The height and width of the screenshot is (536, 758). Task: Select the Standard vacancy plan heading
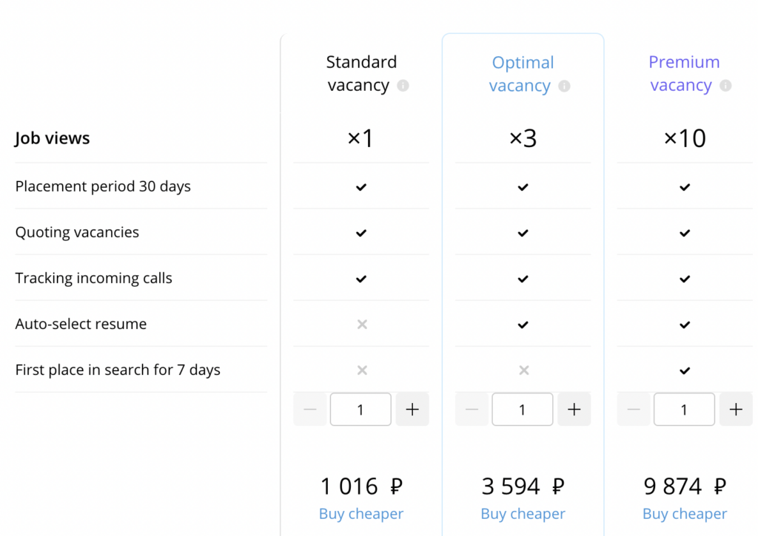(361, 74)
